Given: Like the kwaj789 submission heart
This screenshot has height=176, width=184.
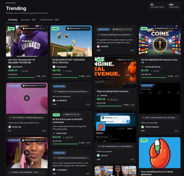Looking at the screenshot, I should point(132,50).
